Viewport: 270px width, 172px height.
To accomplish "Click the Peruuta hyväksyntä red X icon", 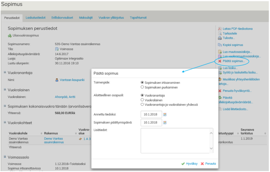I will (x=220, y=91).
